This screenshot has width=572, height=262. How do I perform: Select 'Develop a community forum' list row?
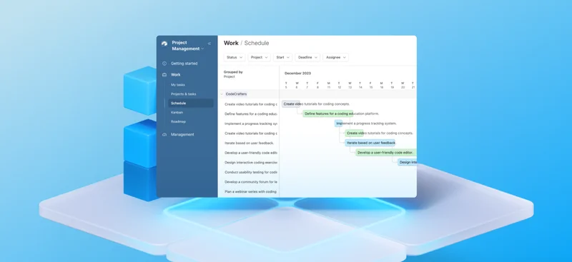(251, 182)
